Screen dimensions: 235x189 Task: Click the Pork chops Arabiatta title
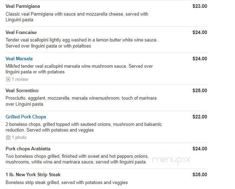coord(28,149)
